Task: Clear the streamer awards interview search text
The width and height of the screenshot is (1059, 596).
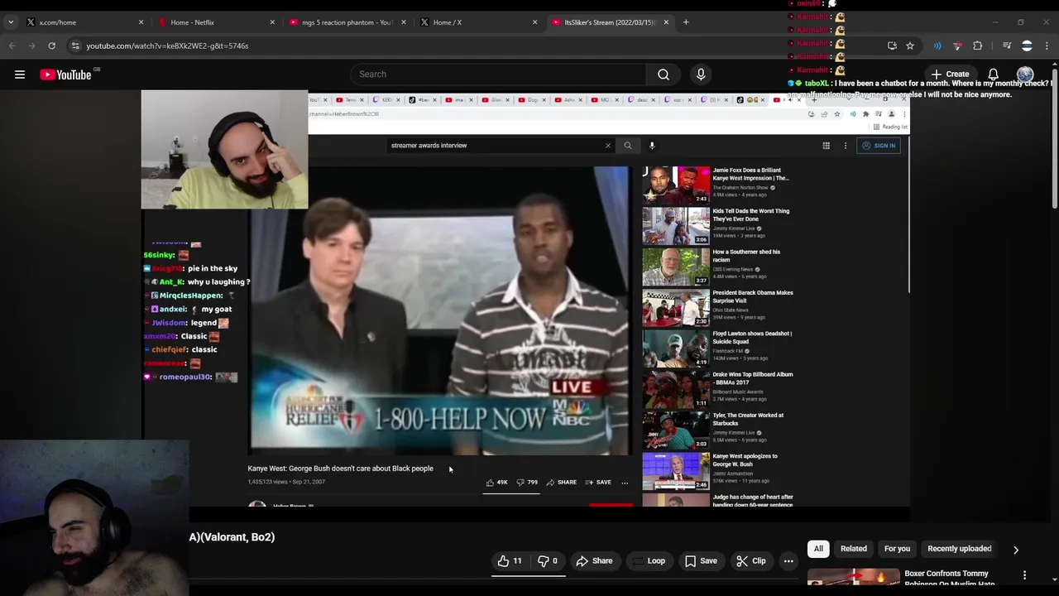Action: [608, 146]
